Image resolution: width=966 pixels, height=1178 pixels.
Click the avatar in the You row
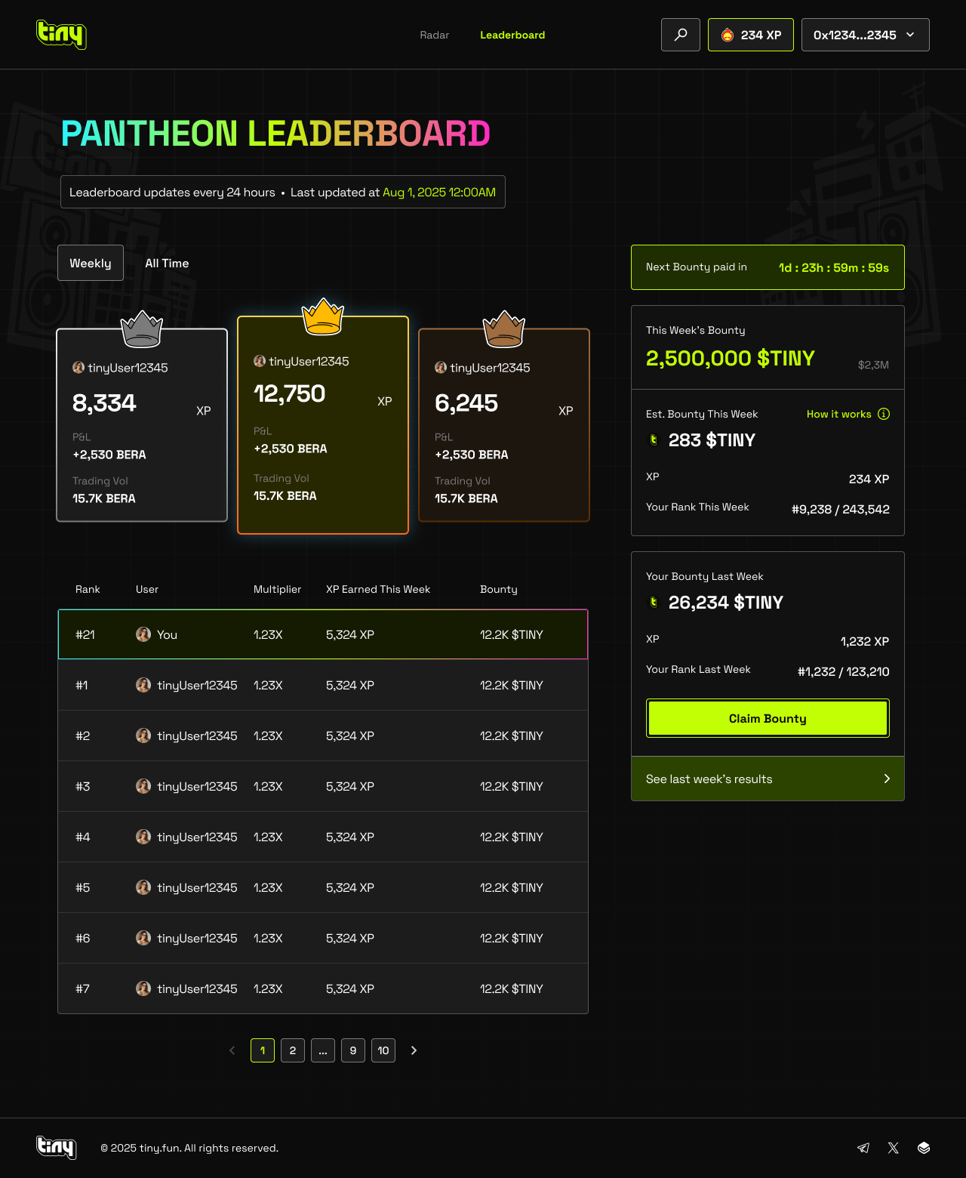click(143, 634)
